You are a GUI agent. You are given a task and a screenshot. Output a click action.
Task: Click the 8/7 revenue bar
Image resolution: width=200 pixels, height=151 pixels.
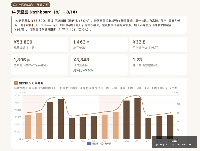tap(94, 127)
